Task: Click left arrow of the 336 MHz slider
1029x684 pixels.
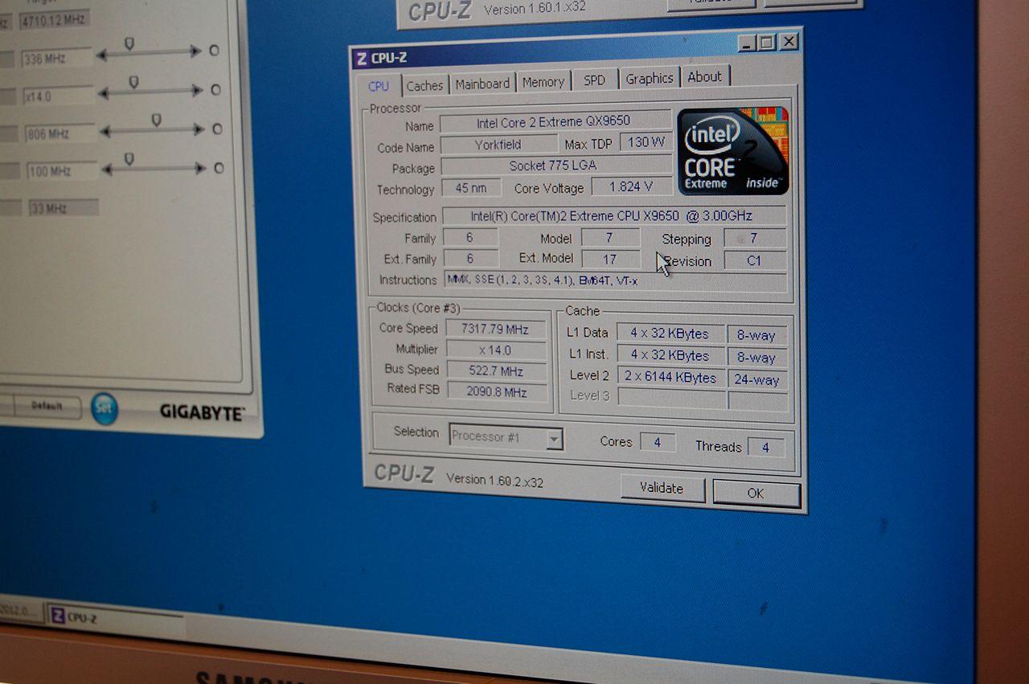Action: pyautogui.click(x=102, y=55)
